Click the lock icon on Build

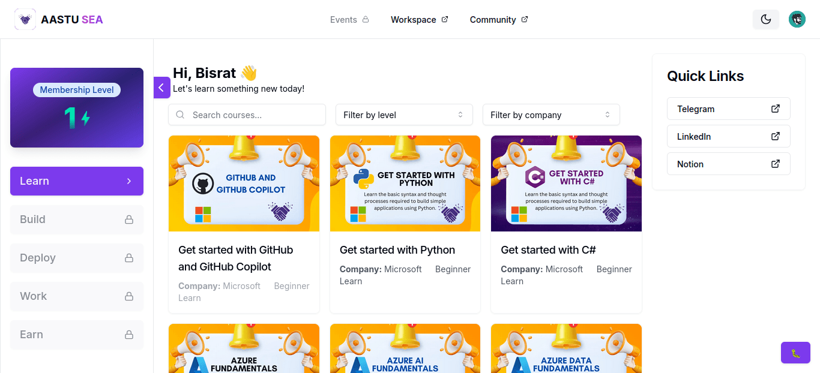click(x=129, y=219)
